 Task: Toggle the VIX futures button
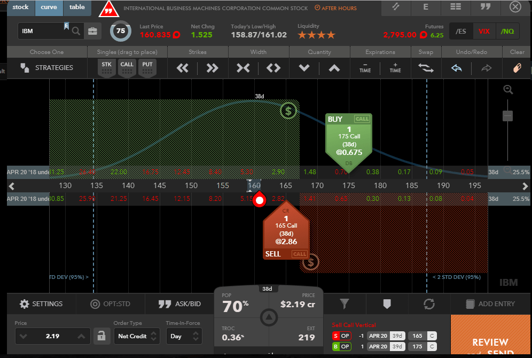(484, 32)
